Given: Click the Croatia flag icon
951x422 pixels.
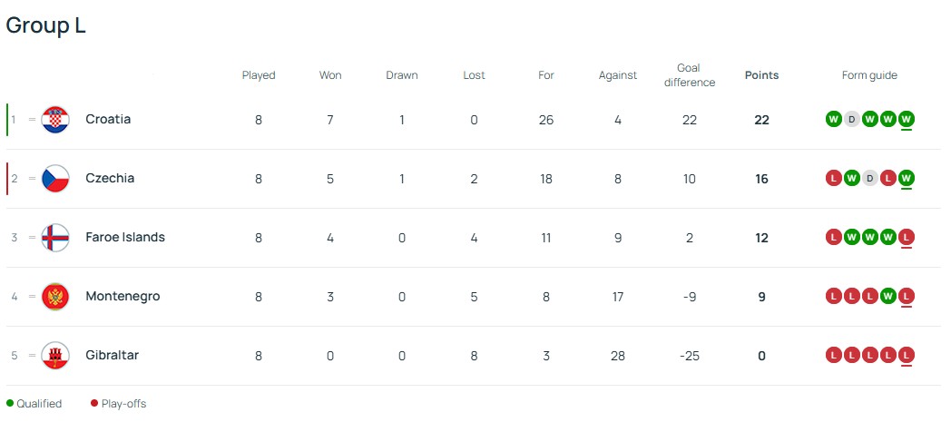Looking at the screenshot, I should (x=55, y=120).
